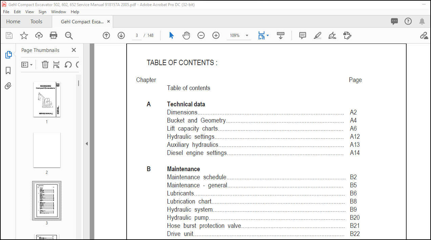Show the Page Thumbnails pane icon
The height and width of the screenshot is (240, 431).
tap(8, 55)
